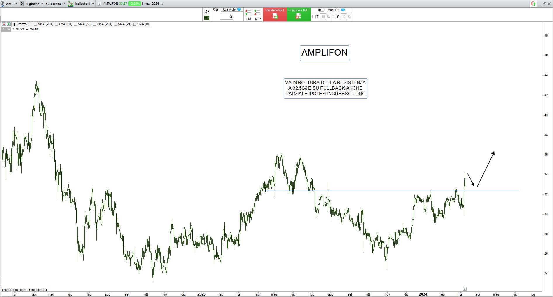
Task: Toggle the EMA (200) checkbox
Action: (95, 24)
